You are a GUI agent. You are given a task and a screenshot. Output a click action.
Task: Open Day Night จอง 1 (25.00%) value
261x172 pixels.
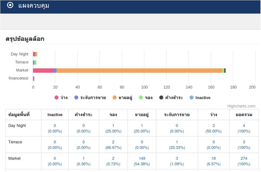pyautogui.click(x=113, y=128)
